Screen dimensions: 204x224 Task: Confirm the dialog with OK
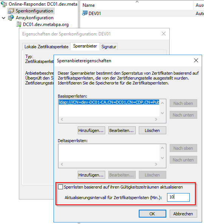(152, 214)
